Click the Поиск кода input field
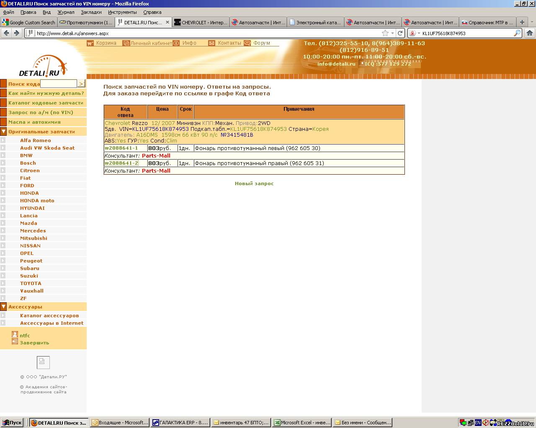Image resolution: width=536 pixels, height=428 pixels. [x=59, y=84]
